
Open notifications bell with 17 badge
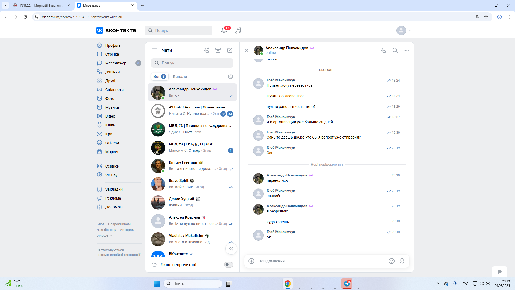tap(224, 30)
